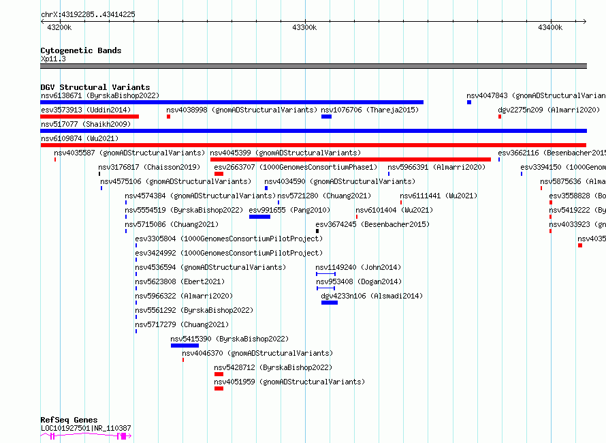Select the long red nsv6109874 variant bar

(313, 145)
